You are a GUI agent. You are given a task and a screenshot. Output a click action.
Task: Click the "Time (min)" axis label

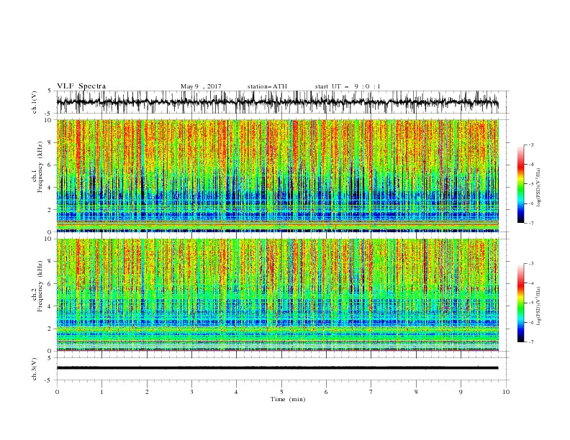[288, 399]
